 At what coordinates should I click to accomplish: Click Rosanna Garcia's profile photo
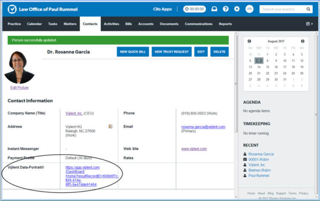[19, 68]
